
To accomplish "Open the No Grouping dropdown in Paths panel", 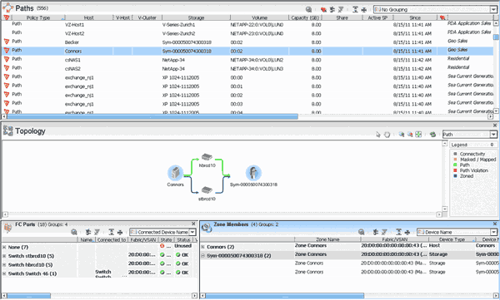I will (493, 9).
